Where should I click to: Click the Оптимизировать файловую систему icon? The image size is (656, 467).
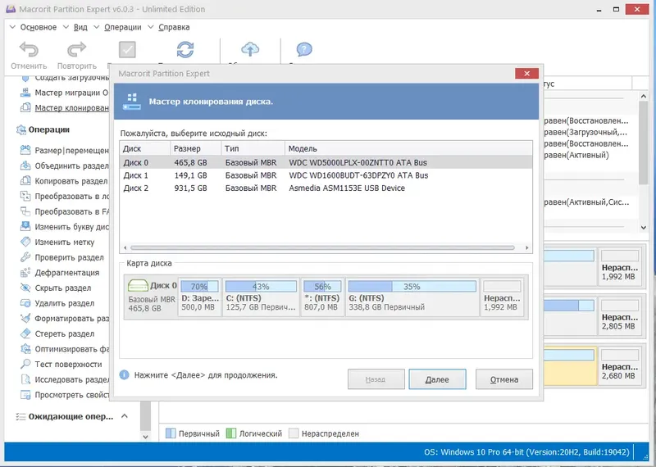point(25,349)
